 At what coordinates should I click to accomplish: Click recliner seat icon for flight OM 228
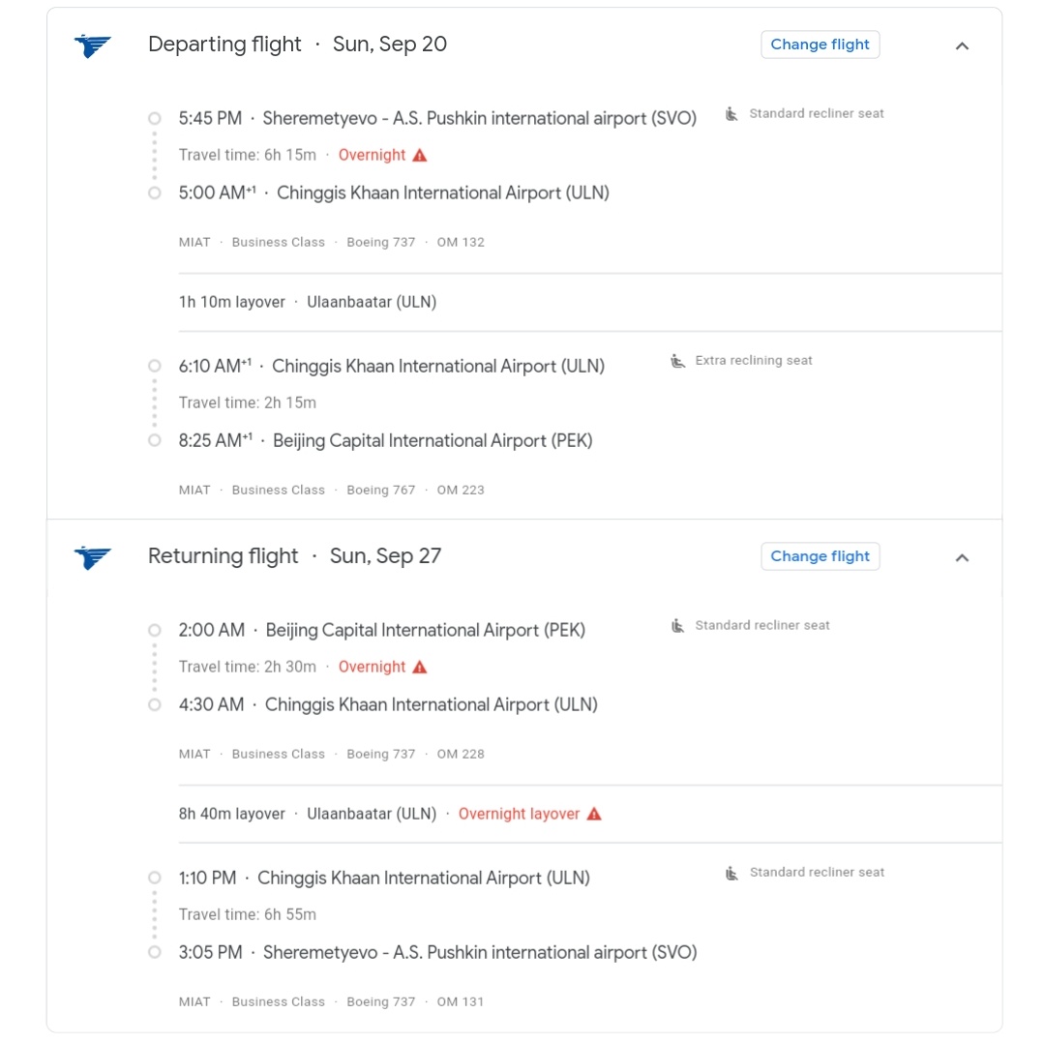[678, 626]
